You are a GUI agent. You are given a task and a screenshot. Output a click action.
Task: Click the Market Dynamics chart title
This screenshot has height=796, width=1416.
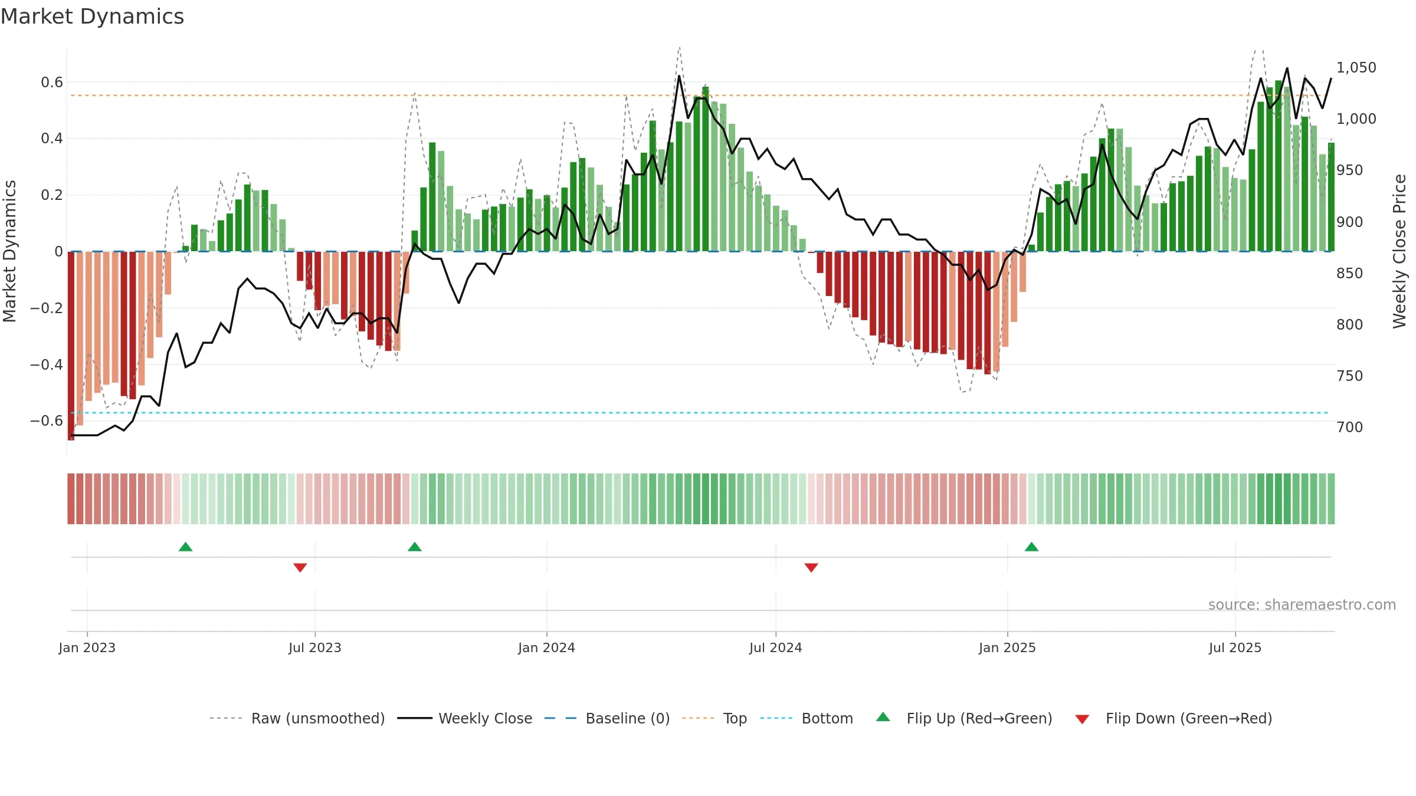92,17
